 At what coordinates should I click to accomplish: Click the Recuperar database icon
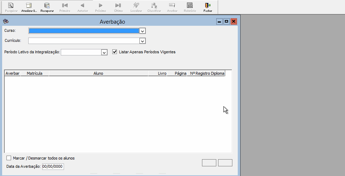pos(47,6)
